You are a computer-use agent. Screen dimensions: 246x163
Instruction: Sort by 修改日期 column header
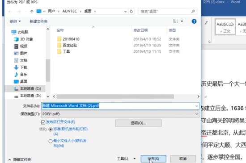pos(140,30)
